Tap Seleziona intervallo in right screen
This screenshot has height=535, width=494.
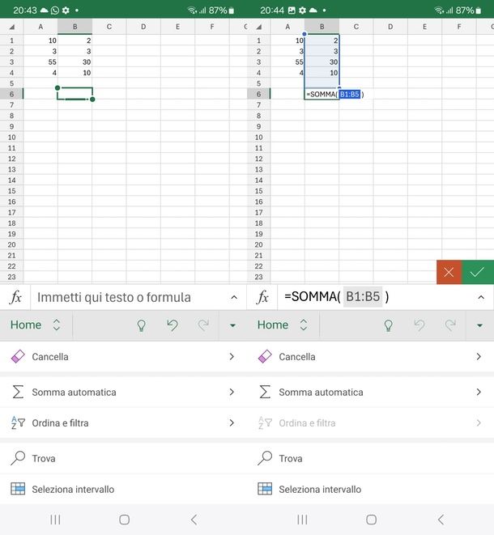click(x=370, y=490)
